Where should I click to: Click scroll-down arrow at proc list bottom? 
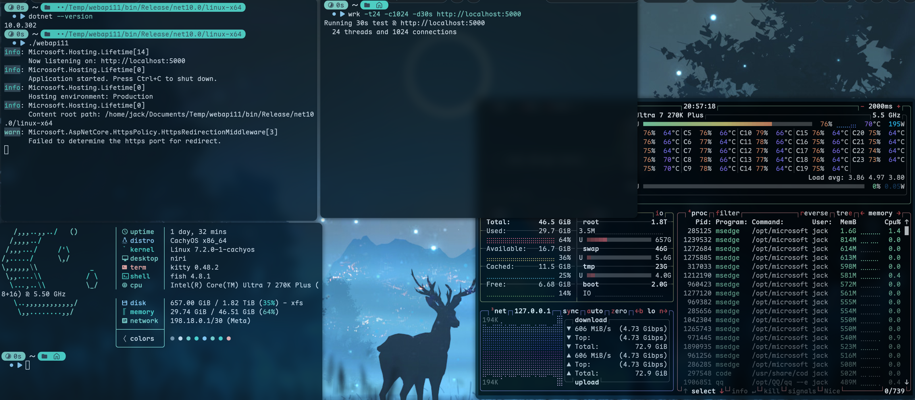coord(906,382)
